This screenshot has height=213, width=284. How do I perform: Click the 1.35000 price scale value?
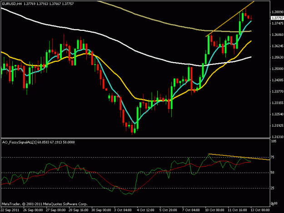277,69
